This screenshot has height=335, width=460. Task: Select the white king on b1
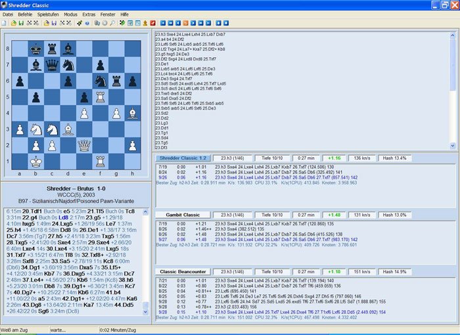click(35, 162)
